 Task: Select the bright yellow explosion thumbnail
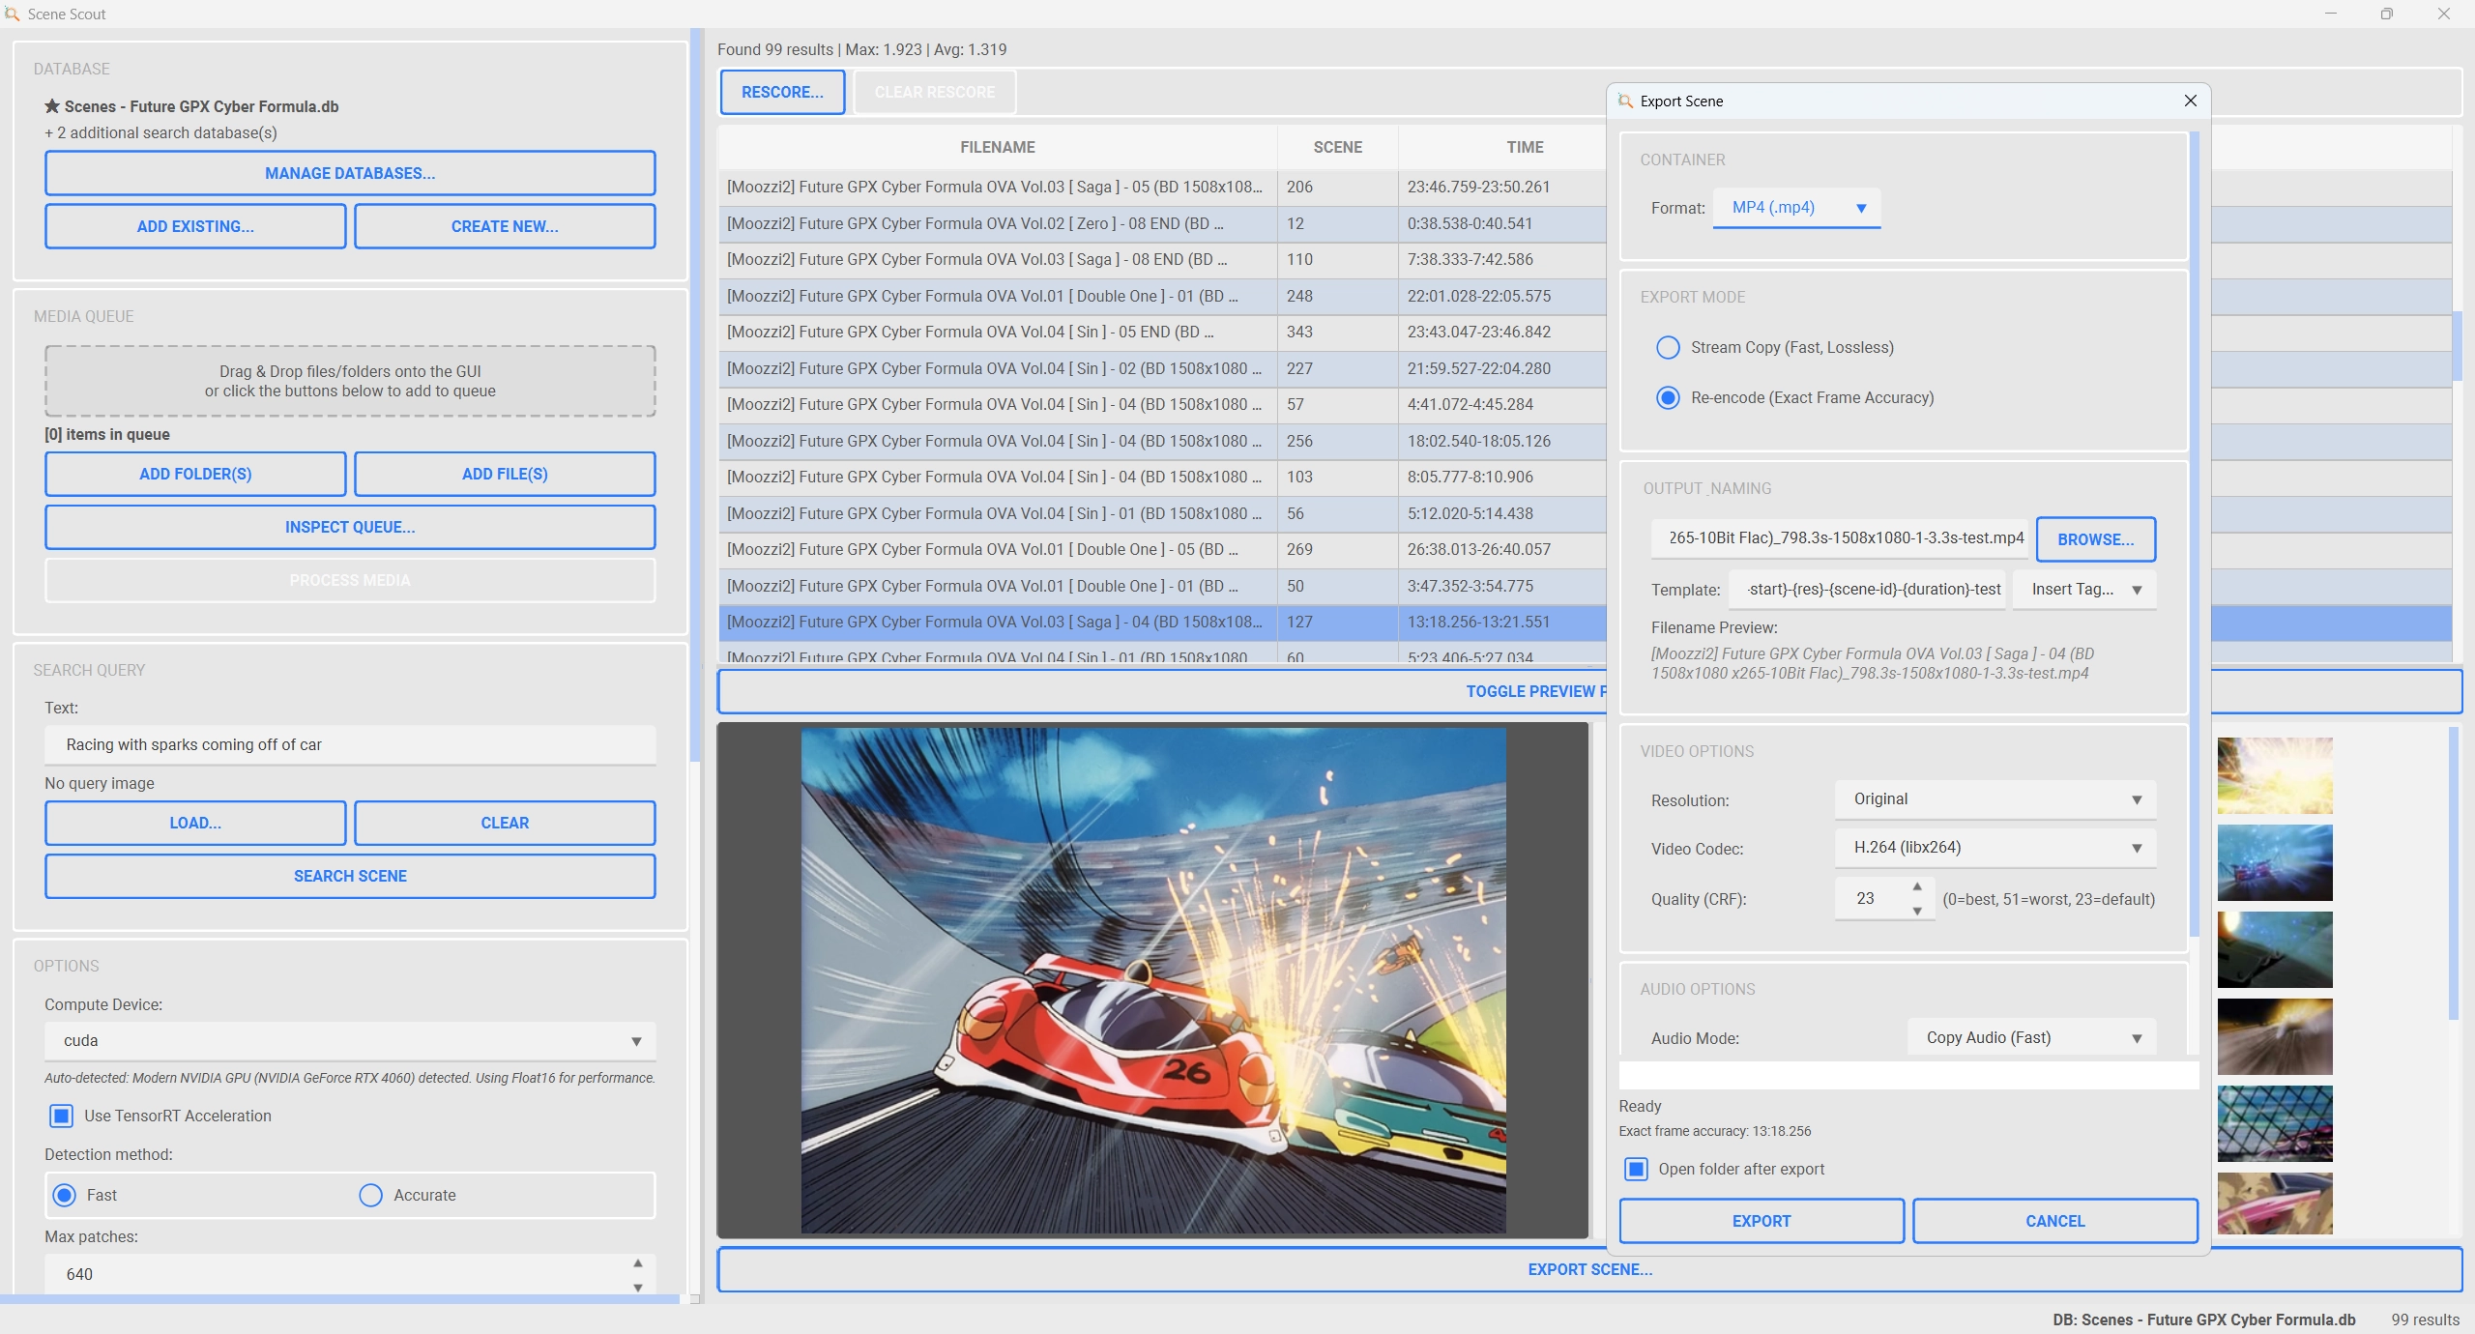click(2275, 775)
